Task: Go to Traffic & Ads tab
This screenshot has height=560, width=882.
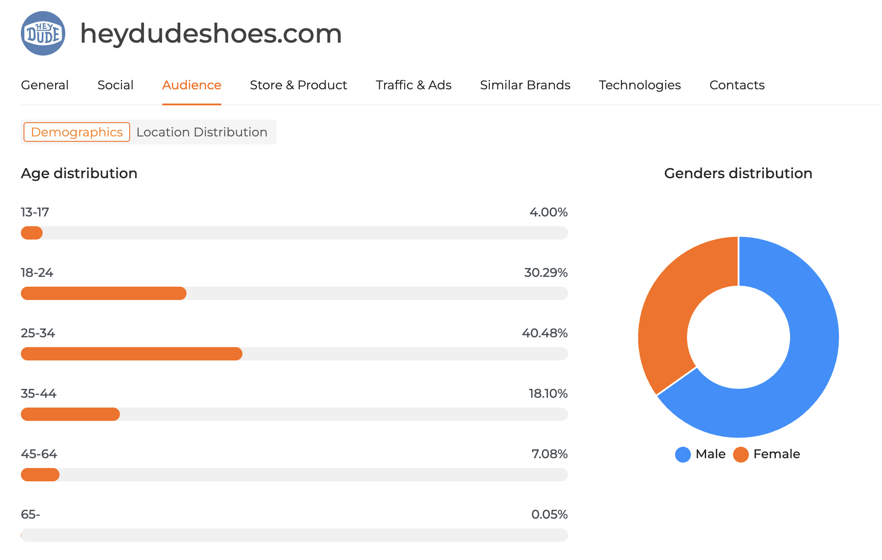Action: 413,85
